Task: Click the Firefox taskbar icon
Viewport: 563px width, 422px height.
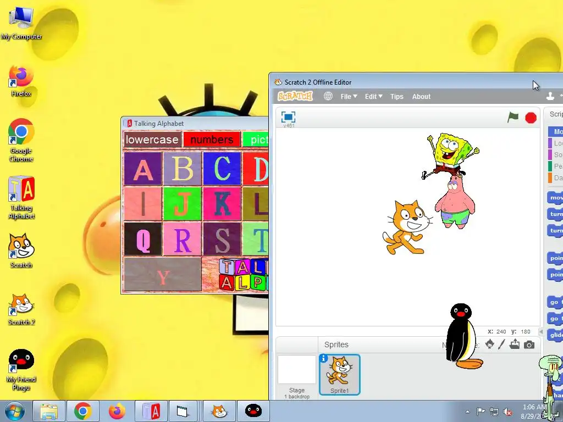Action: 117,411
